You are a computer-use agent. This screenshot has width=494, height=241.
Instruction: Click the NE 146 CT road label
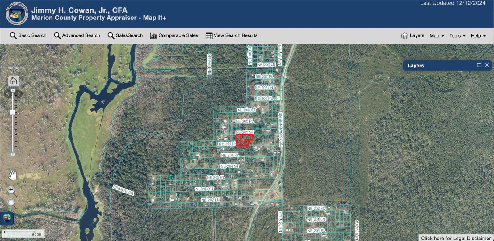(250, 55)
